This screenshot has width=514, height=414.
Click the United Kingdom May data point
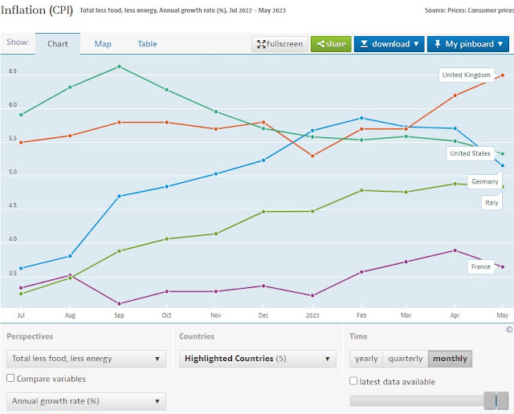503,75
